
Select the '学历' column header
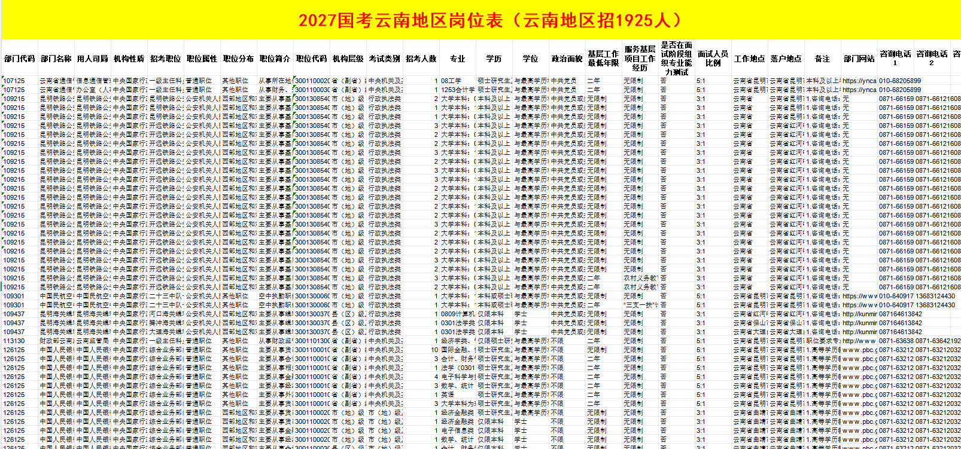[x=494, y=59]
